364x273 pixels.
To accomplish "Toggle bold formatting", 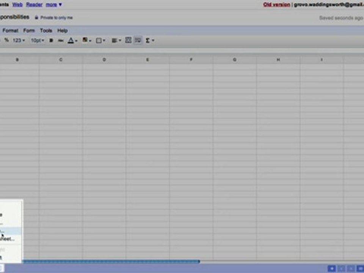I will tap(51, 41).
